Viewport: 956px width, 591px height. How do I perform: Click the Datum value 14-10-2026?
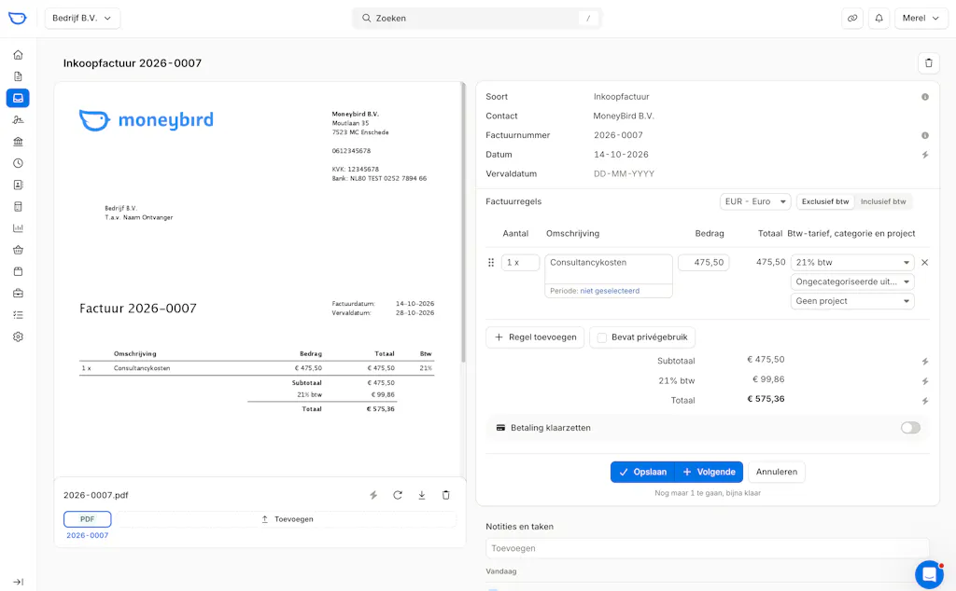(x=621, y=155)
